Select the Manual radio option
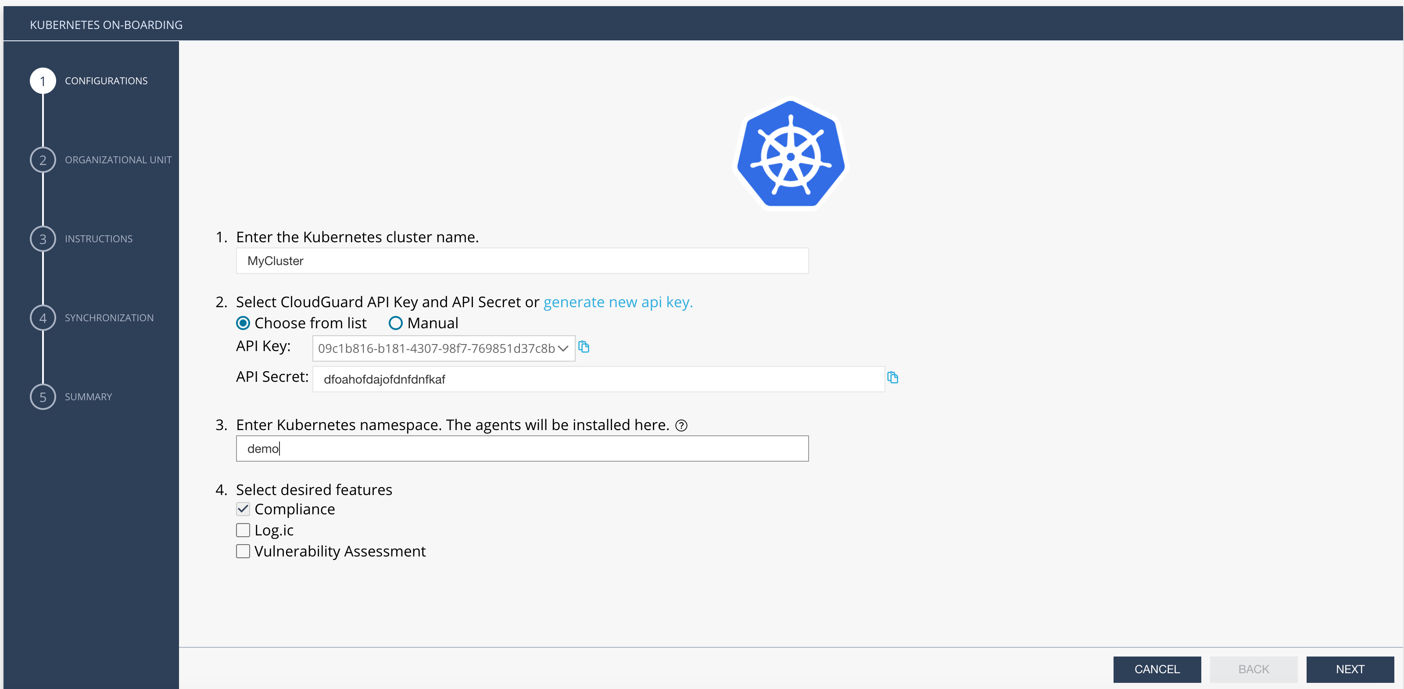This screenshot has height=689, width=1404. pos(396,323)
